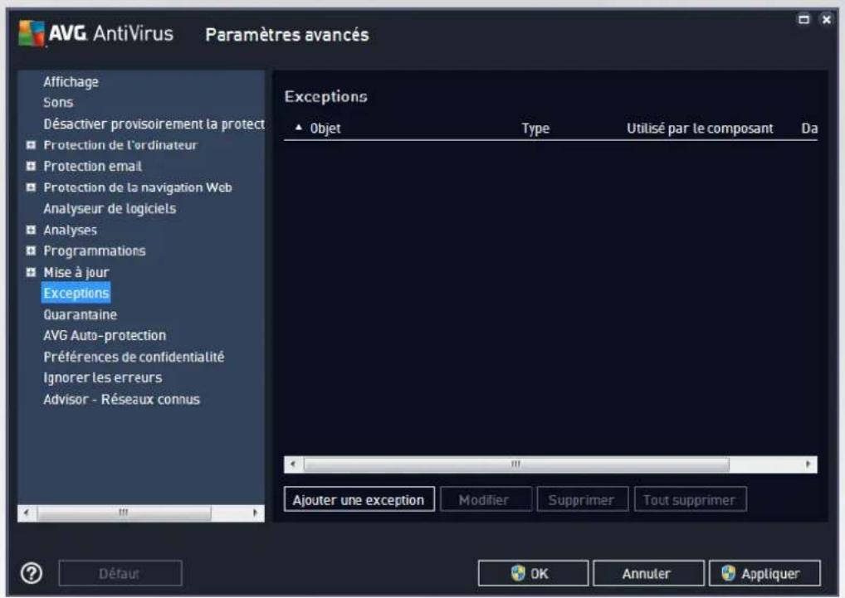
Task: Open Quarantaine settings
Action: coord(80,314)
